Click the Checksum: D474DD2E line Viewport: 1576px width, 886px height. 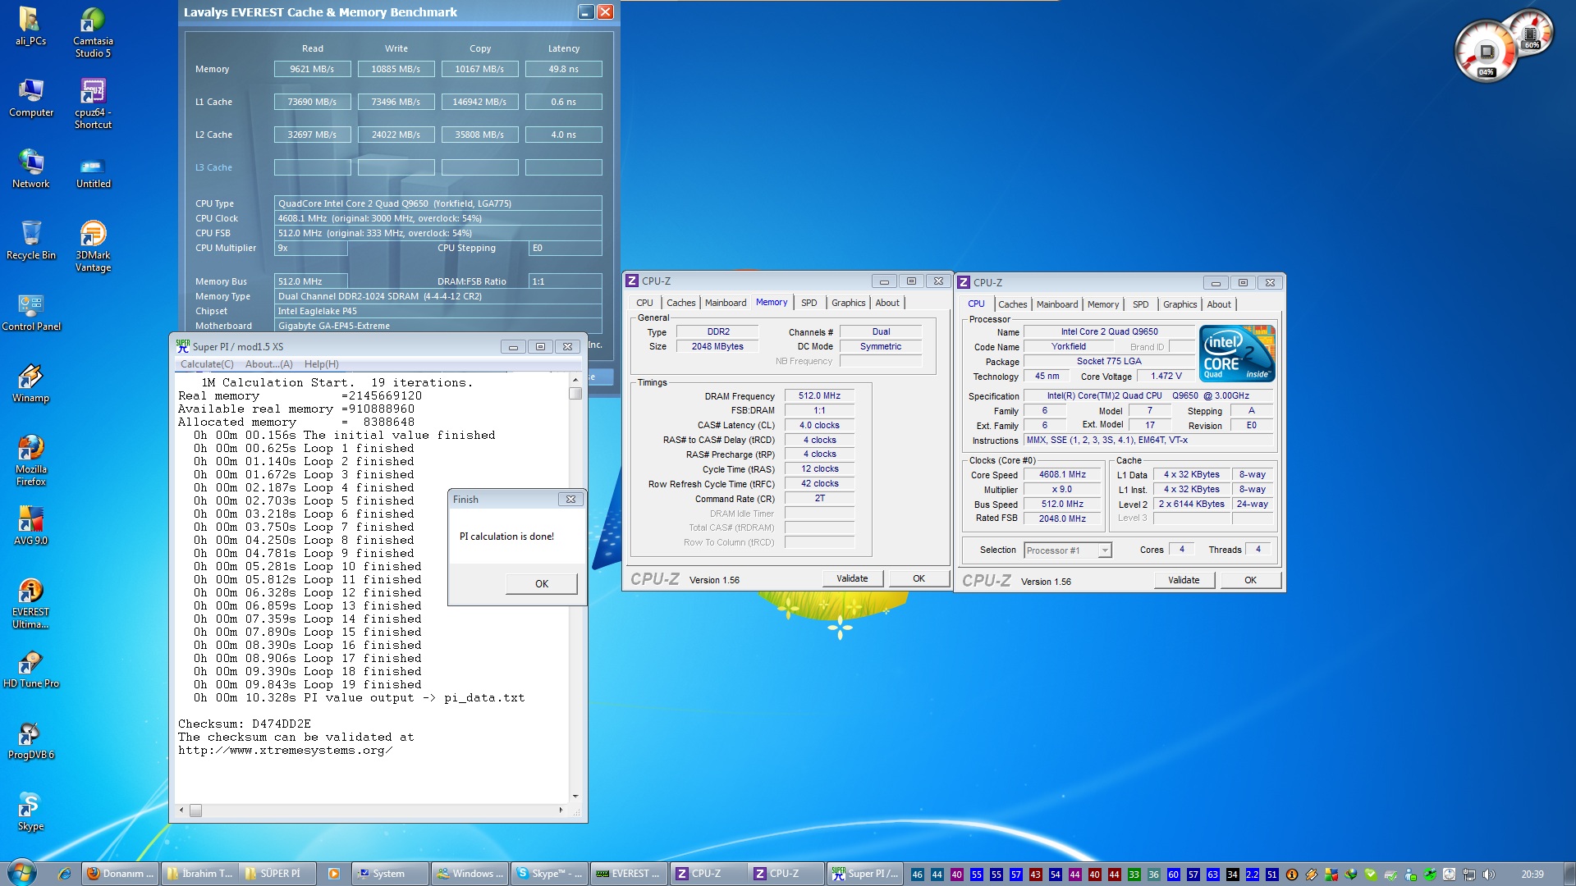point(245,724)
